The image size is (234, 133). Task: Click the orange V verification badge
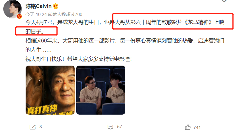click(x=19, y=16)
